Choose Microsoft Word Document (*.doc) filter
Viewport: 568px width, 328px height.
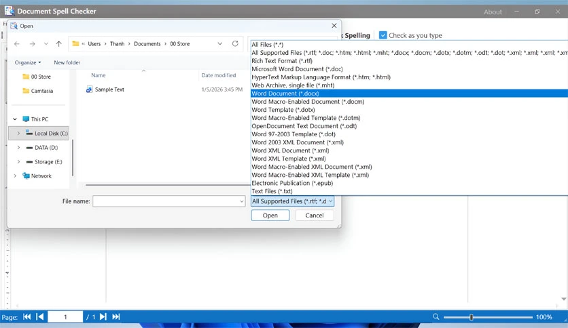(409, 69)
